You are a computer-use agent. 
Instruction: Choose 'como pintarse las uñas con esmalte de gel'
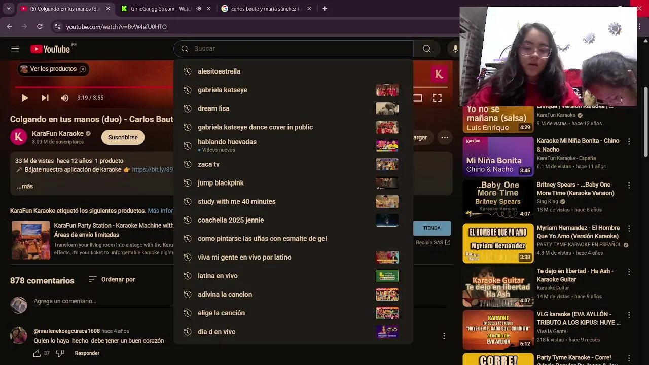(x=294, y=239)
